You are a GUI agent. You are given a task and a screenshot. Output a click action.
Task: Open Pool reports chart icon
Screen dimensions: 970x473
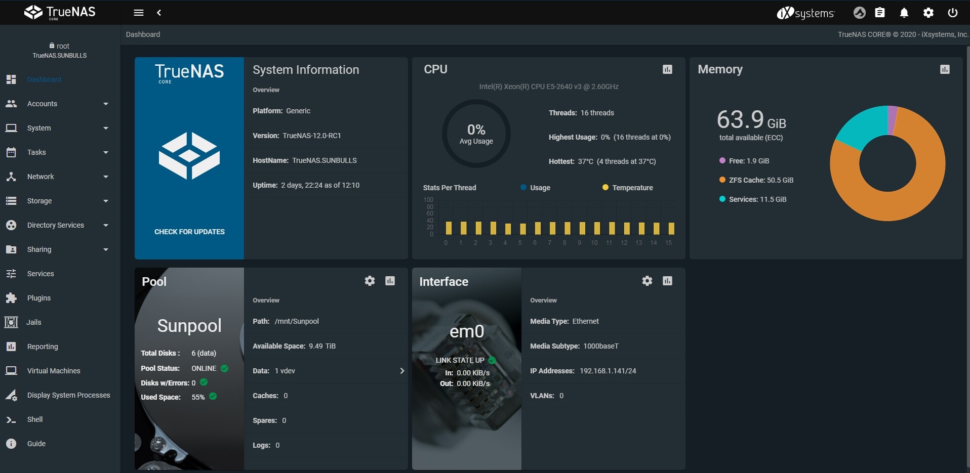coord(390,281)
